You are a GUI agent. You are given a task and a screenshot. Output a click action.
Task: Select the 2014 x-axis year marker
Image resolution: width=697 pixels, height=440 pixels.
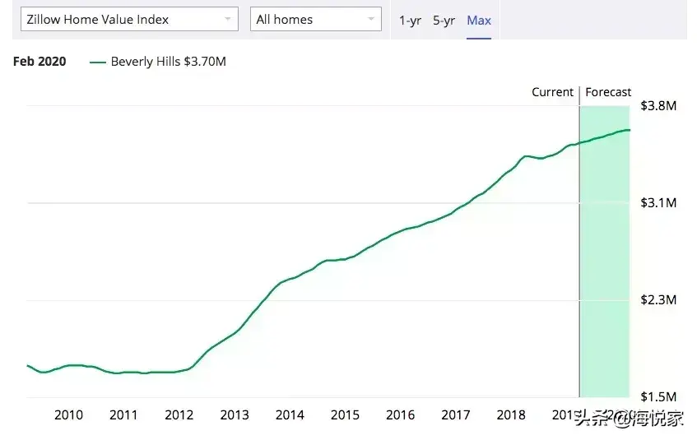(x=290, y=415)
